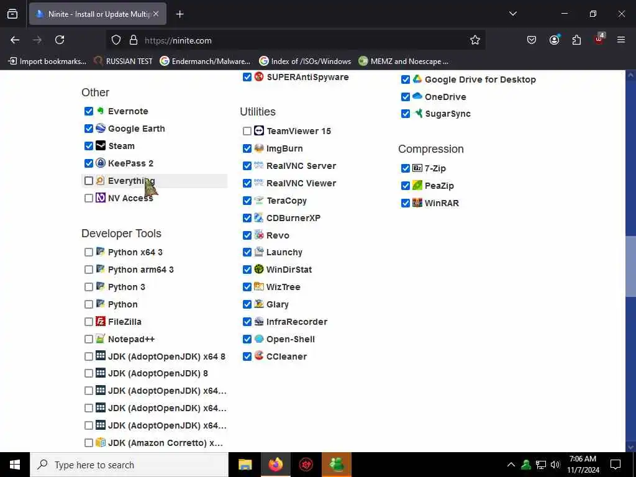
Task: Open the Import bookmarks bookmark
Action: [x=47, y=61]
